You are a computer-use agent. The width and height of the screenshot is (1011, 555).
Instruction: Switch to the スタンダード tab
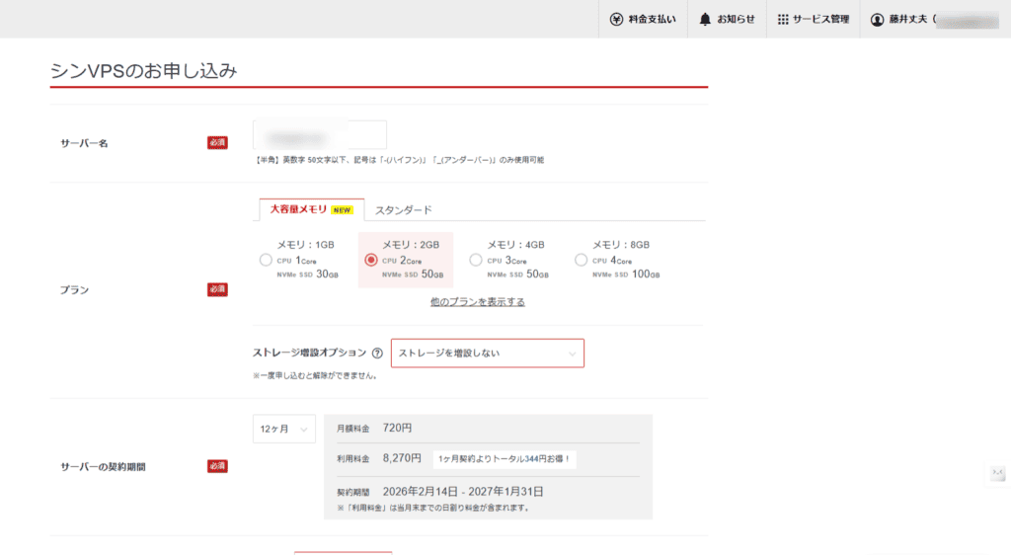coord(404,210)
